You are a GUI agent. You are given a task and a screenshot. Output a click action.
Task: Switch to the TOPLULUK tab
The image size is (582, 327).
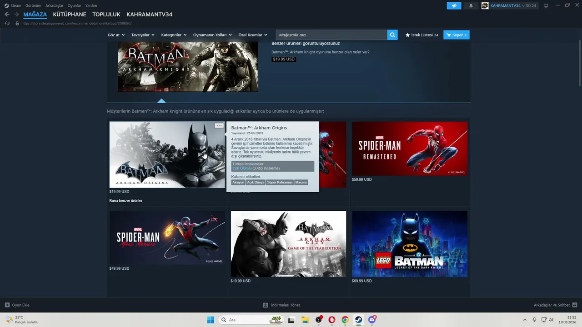coord(106,15)
